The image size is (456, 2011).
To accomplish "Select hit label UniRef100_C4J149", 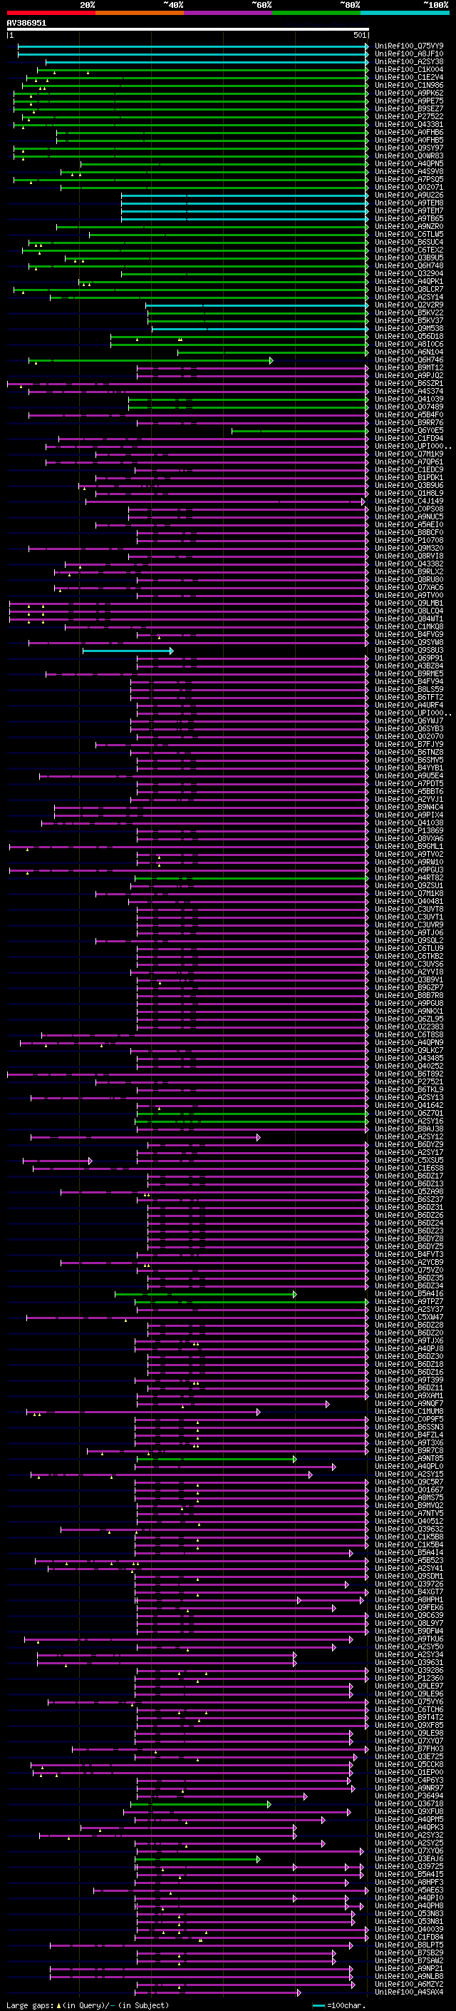I will pos(409,502).
